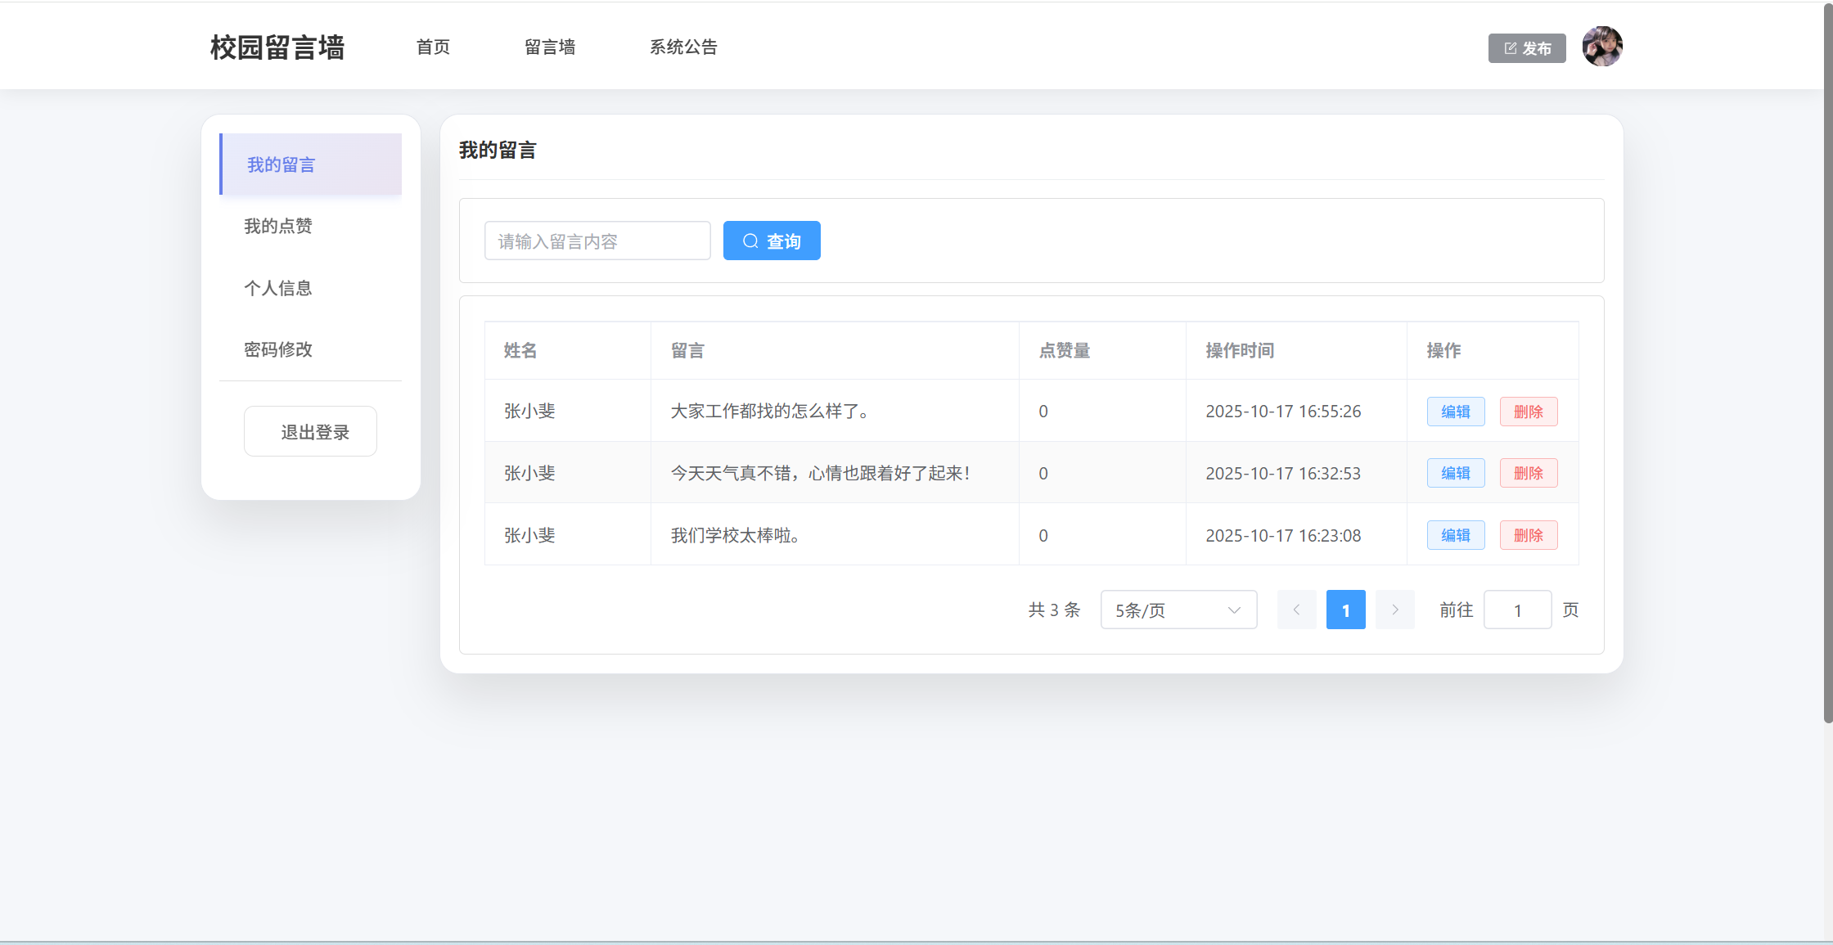This screenshot has height=945, width=1833.
Task: Go to next page arrow in pagination
Action: (1394, 610)
